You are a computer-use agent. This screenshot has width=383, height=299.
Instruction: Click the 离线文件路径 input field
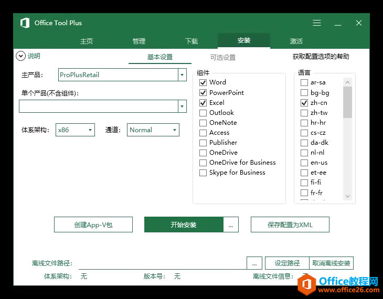(163, 263)
